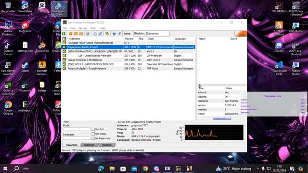Open the Help menu
This screenshot has width=308, height=173.
102,28
